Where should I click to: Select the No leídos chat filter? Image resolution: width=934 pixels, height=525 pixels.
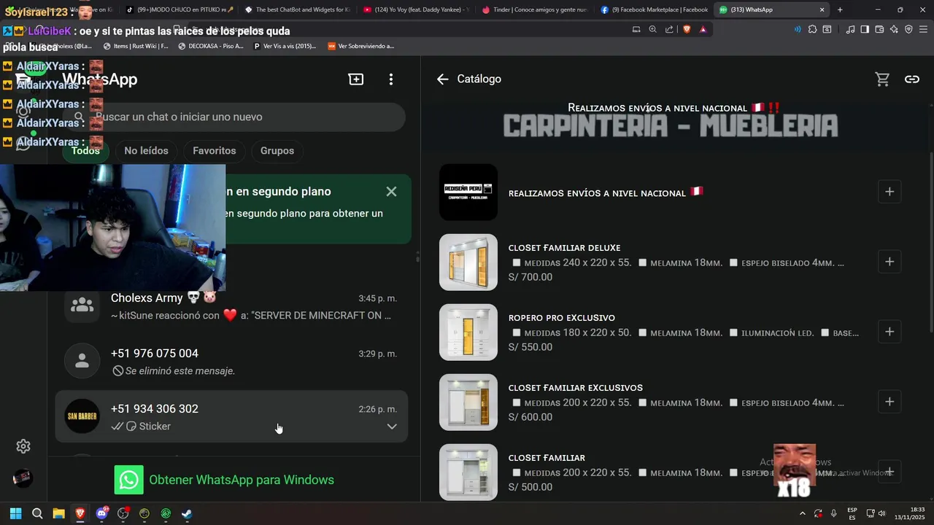pyautogui.click(x=146, y=151)
